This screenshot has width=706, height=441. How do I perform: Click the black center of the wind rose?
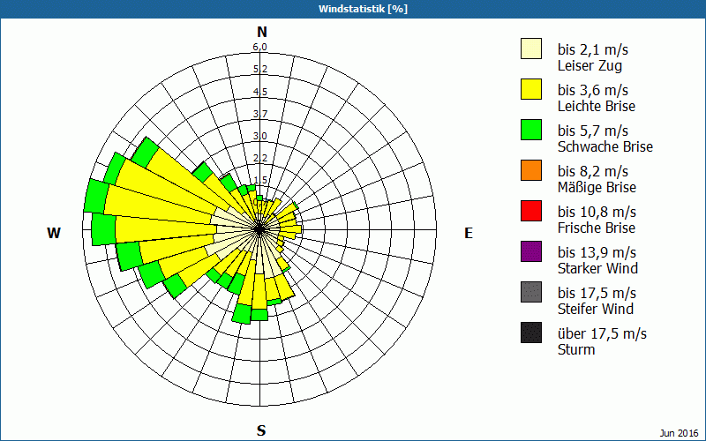[x=259, y=229]
